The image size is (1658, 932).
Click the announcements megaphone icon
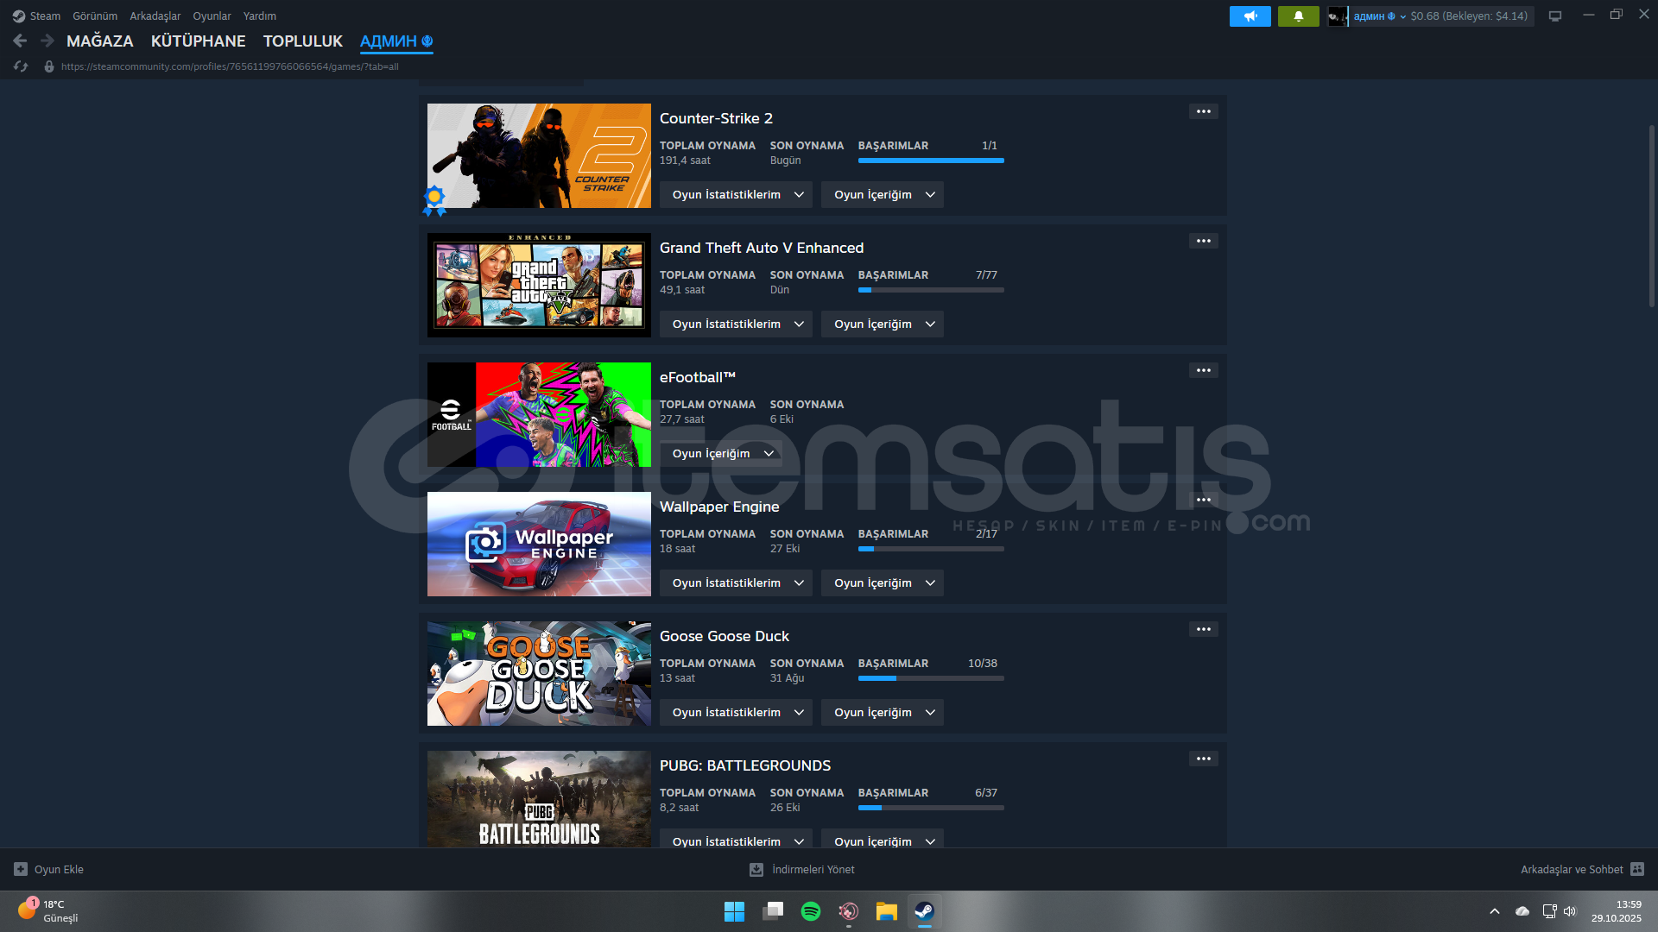point(1250,16)
